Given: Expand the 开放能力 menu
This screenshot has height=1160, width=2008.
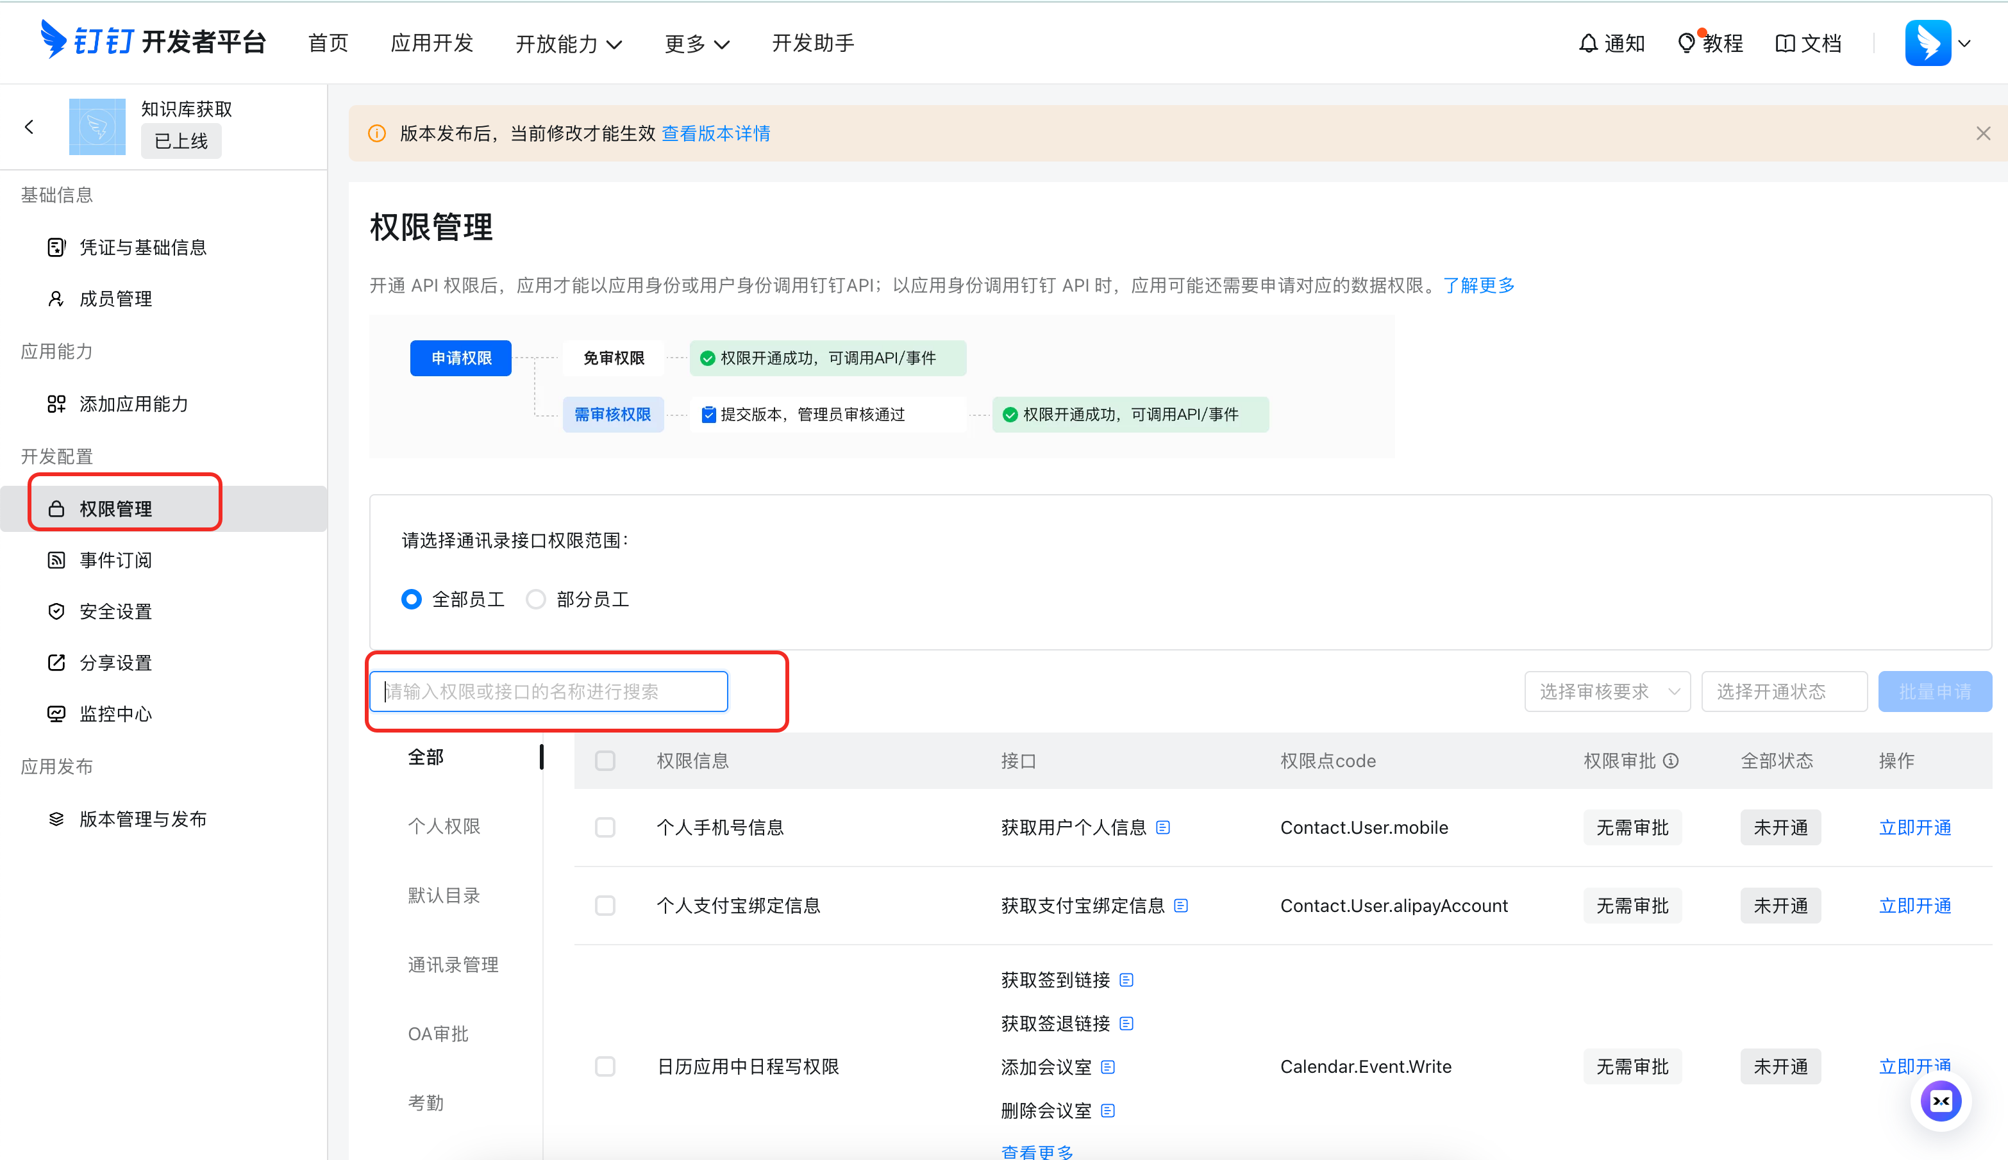Looking at the screenshot, I should pos(568,44).
